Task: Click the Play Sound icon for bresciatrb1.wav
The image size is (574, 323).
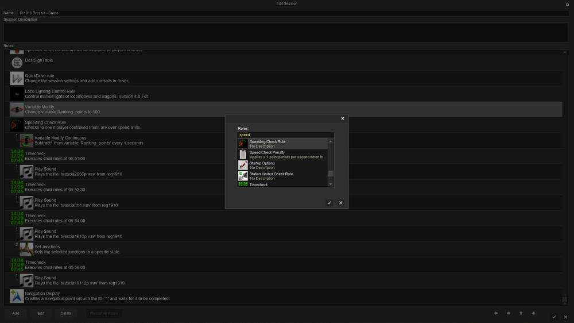Action: [26, 203]
